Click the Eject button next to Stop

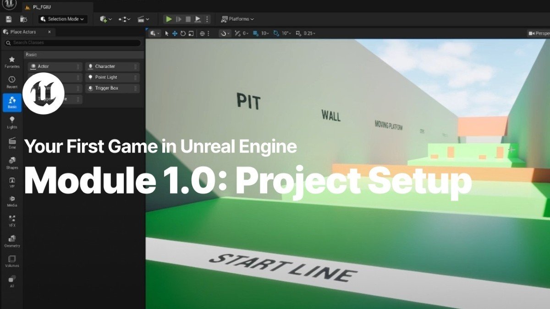pos(198,19)
